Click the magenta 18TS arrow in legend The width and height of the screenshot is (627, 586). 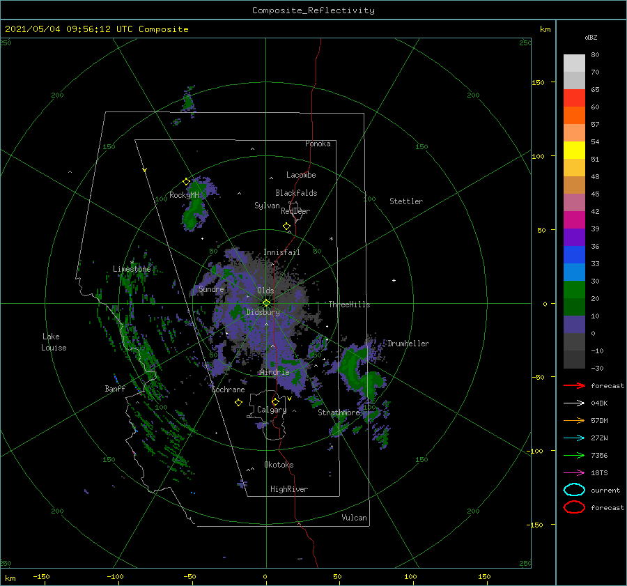coord(574,473)
